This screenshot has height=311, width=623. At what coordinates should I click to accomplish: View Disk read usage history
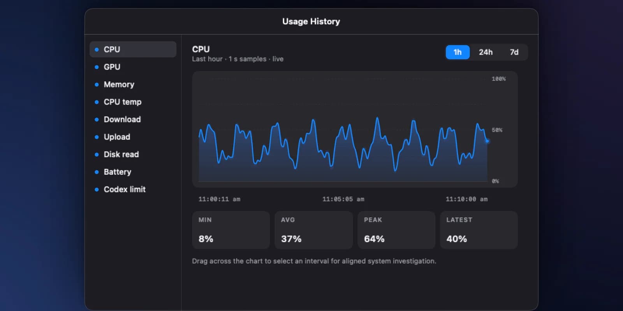133,154
